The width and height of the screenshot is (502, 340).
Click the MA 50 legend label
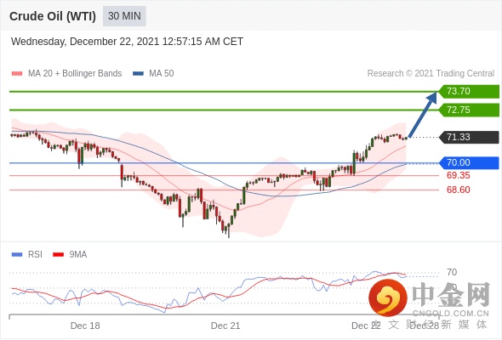tap(162, 74)
